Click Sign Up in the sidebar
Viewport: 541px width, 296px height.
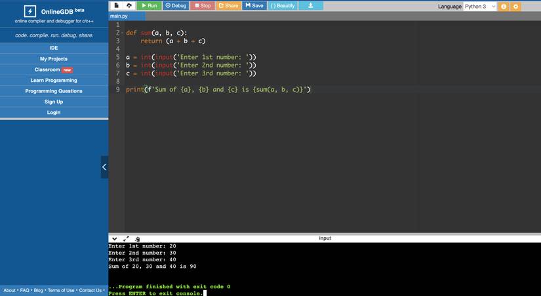click(54, 102)
